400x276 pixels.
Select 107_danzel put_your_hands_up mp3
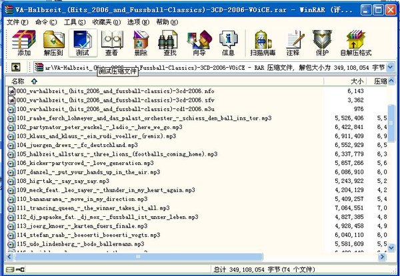[x=88, y=172]
